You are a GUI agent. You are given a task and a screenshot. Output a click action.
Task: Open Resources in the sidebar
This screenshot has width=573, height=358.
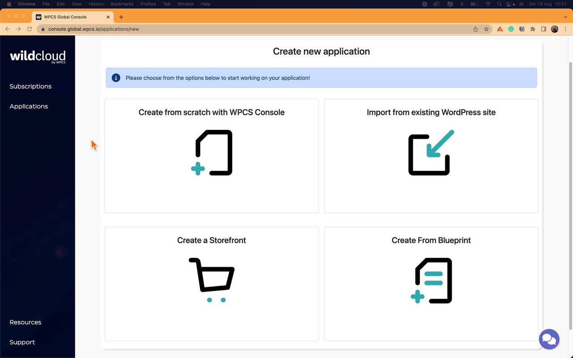pos(26,322)
